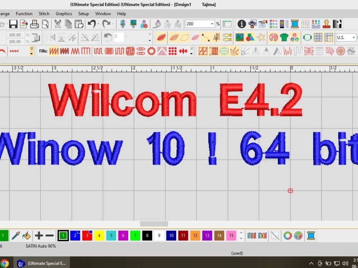Toggle Show Connectors trident icon
The height and width of the screenshot is (268, 358).
click(216, 38)
